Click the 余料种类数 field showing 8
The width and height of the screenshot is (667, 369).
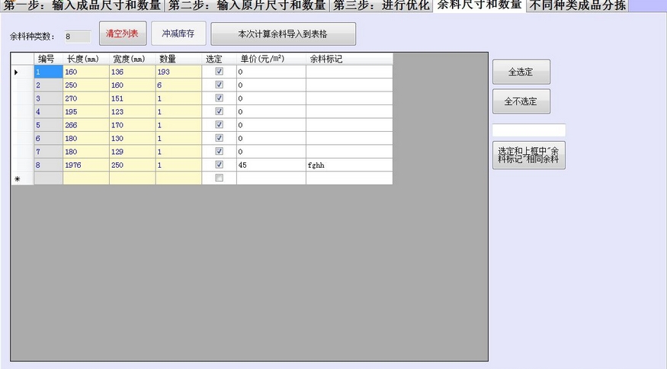(x=77, y=36)
